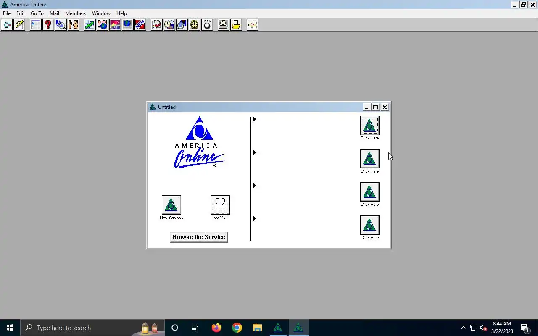Open the Edit menu
Screen dimensions: 538x336
tap(21, 13)
